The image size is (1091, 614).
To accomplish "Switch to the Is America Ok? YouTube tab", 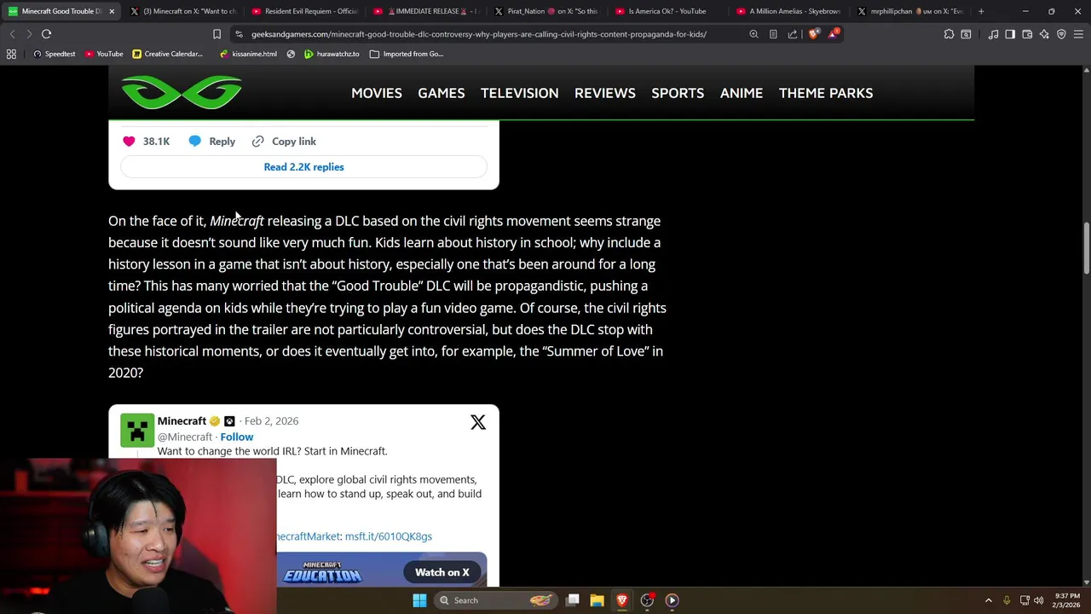I will coord(667,11).
